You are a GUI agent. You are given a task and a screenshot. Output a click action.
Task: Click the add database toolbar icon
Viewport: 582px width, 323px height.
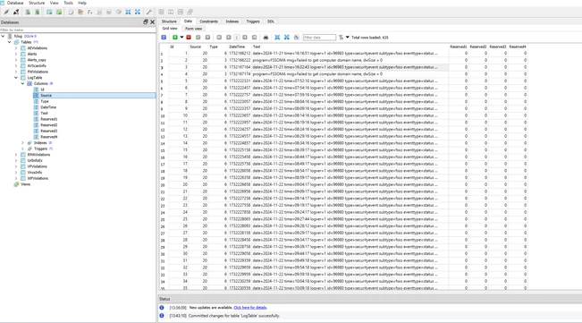click(28, 12)
